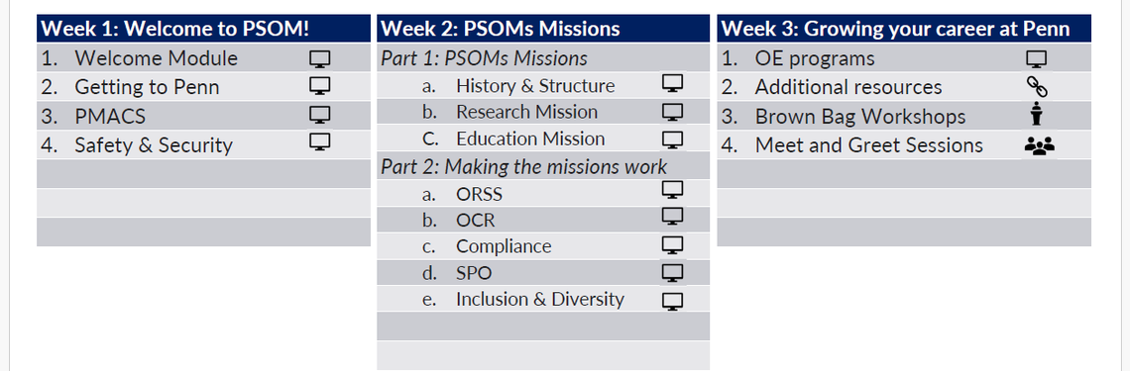The image size is (1130, 371).
Task: Click the speaker podium icon for Brown Bag Workshops
Action: pyautogui.click(x=1036, y=115)
